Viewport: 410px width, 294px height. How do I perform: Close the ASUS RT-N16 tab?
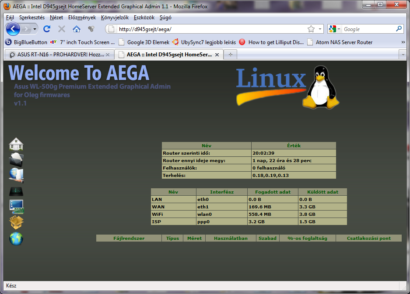(x=108, y=55)
